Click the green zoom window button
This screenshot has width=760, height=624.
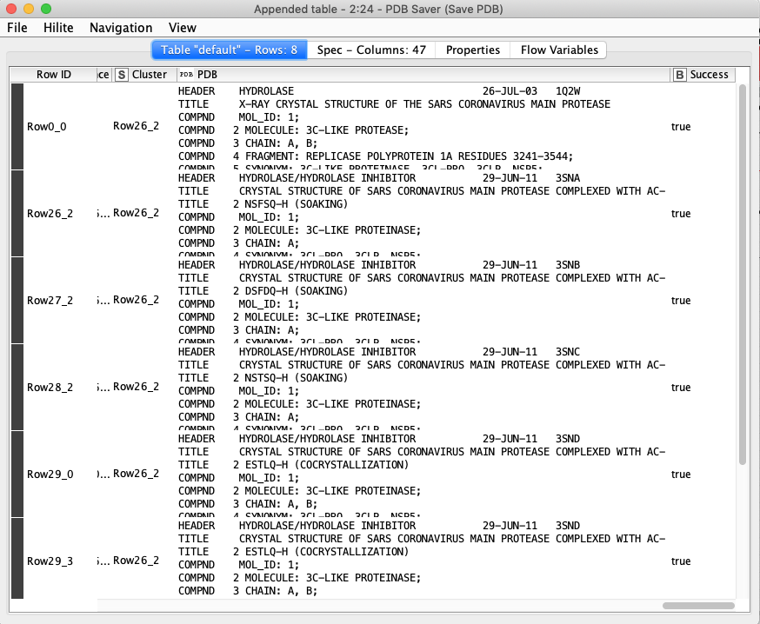(x=46, y=9)
